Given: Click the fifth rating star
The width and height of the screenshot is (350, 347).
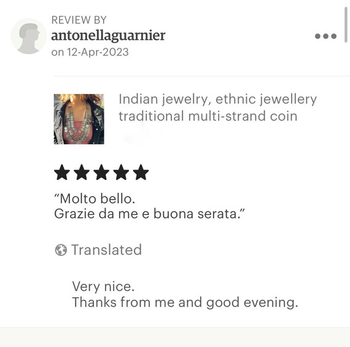Looking at the screenshot, I should pos(141,173).
